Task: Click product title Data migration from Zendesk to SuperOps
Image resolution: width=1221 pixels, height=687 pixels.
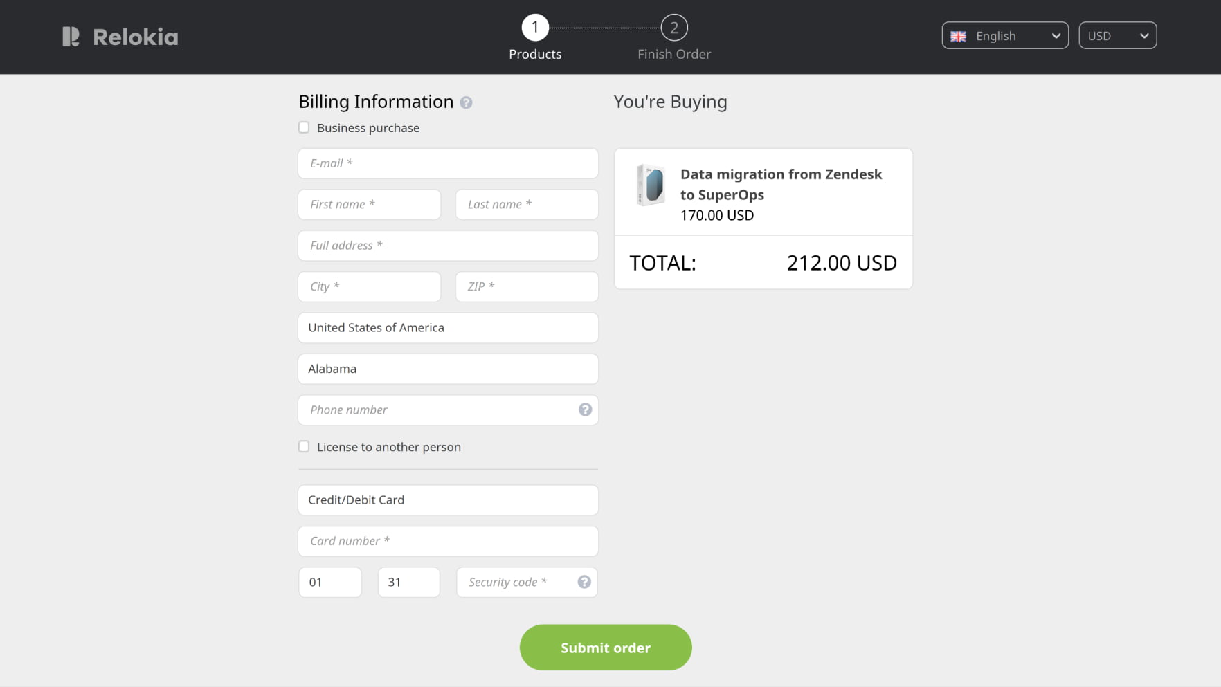Action: (781, 185)
